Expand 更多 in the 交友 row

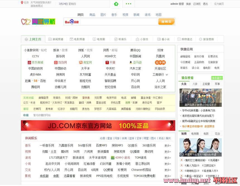click(168, 170)
